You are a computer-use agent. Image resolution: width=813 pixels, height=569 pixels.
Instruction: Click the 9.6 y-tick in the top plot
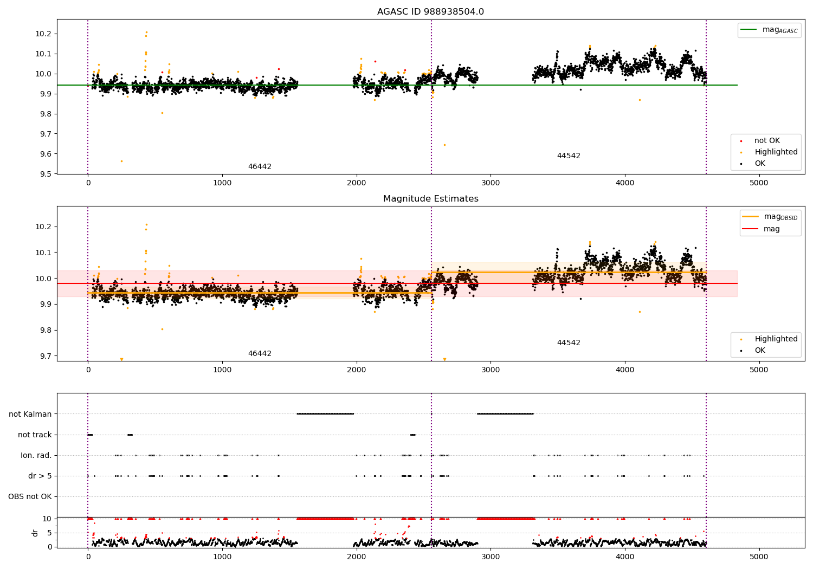pos(46,154)
